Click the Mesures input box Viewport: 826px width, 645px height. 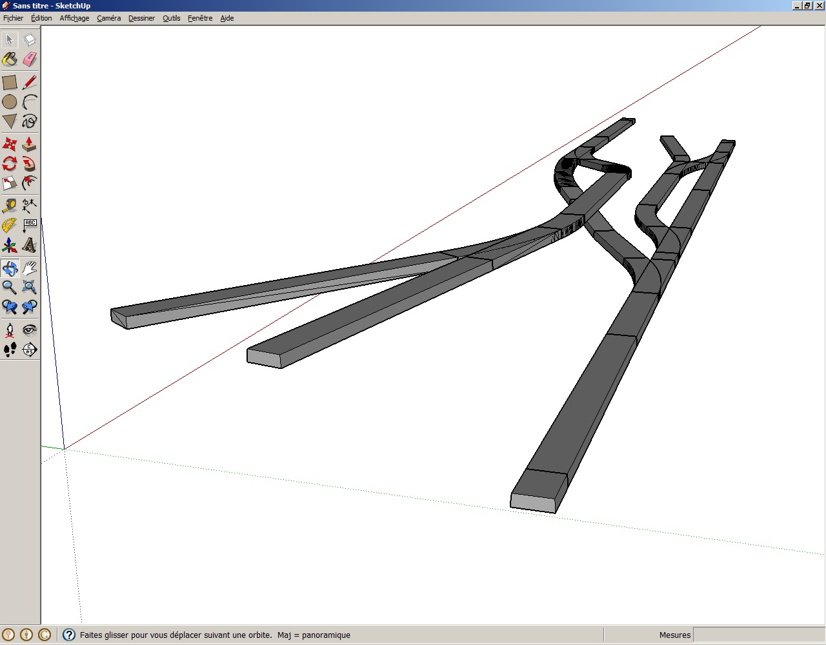pos(759,635)
